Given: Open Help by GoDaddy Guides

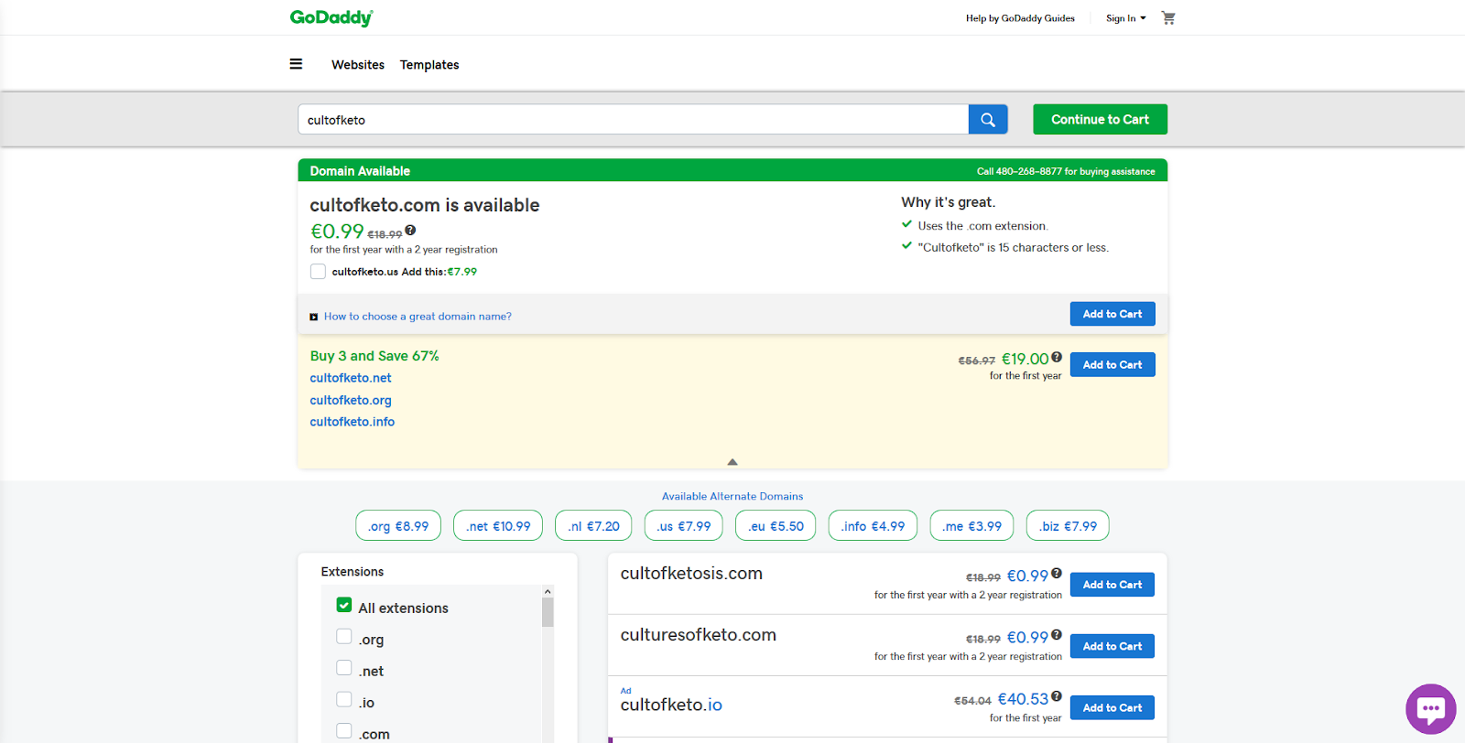Looking at the screenshot, I should click(1020, 18).
